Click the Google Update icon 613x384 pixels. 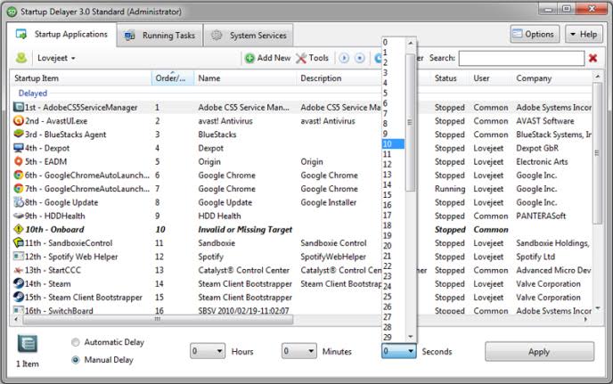(x=19, y=201)
